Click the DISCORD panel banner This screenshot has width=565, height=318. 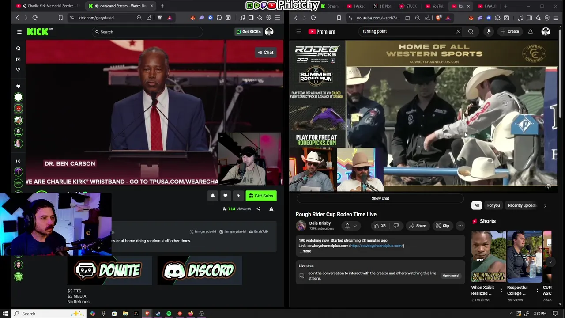200,270
